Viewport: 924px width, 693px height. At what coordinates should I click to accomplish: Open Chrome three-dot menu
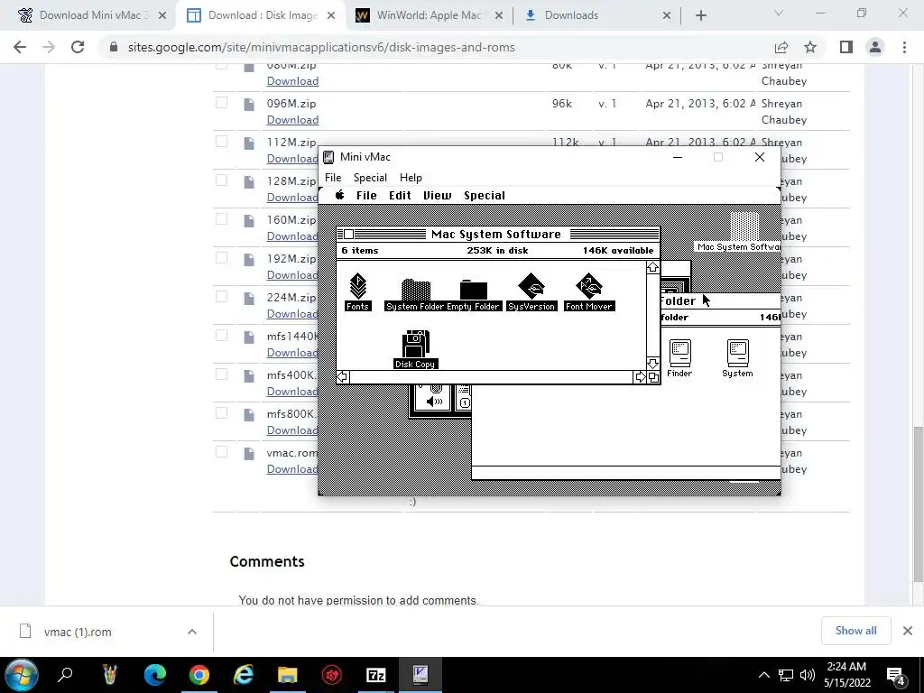pos(904,47)
